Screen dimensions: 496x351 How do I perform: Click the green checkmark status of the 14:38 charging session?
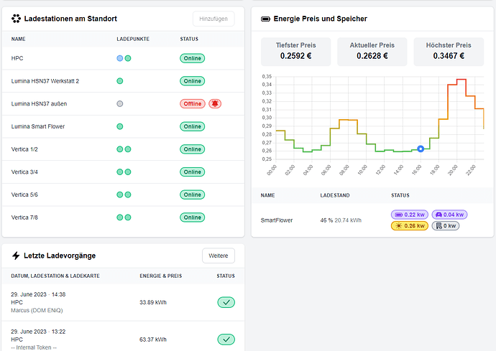(226, 302)
